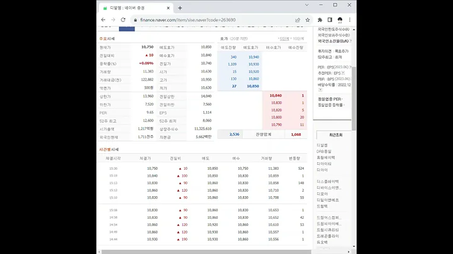Click the scroll down arrow at bottom right
453x254 pixels.
tap(354, 246)
